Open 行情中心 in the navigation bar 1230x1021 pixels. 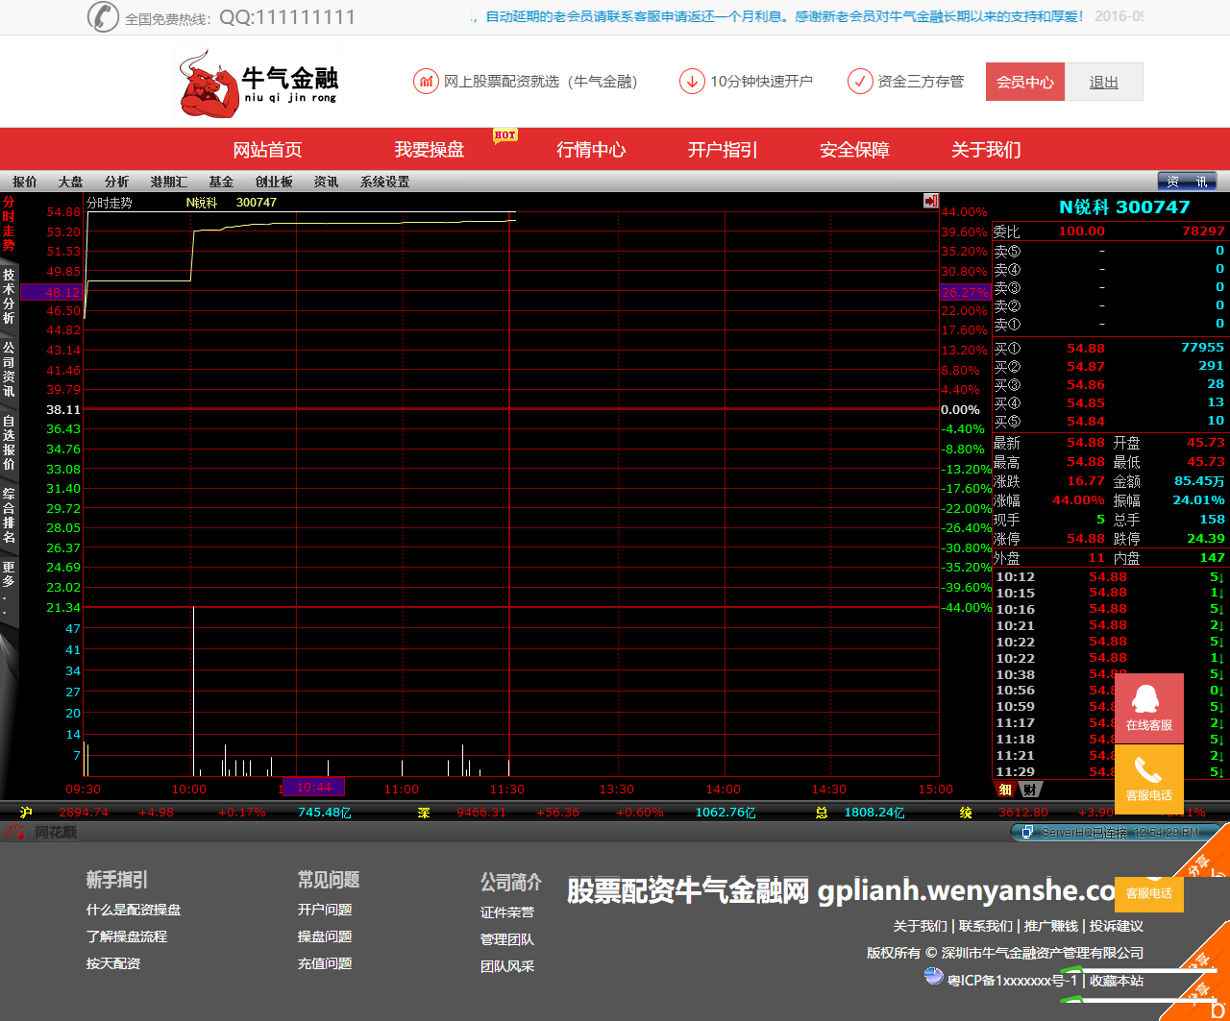(591, 150)
